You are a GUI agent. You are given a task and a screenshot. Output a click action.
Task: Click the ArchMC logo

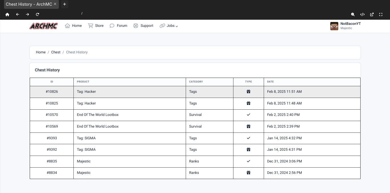[43, 26]
